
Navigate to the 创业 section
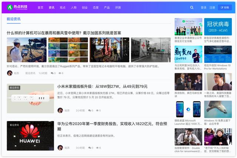pyautogui.click(x=85, y=7)
